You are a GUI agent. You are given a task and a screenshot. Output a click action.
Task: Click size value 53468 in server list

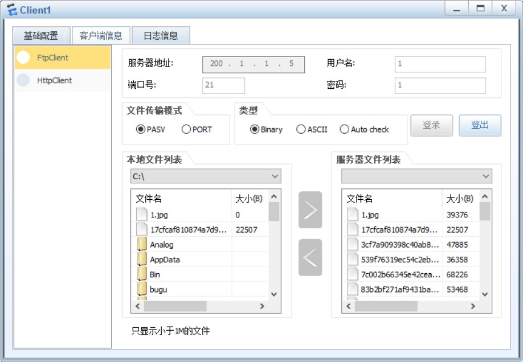[457, 290]
